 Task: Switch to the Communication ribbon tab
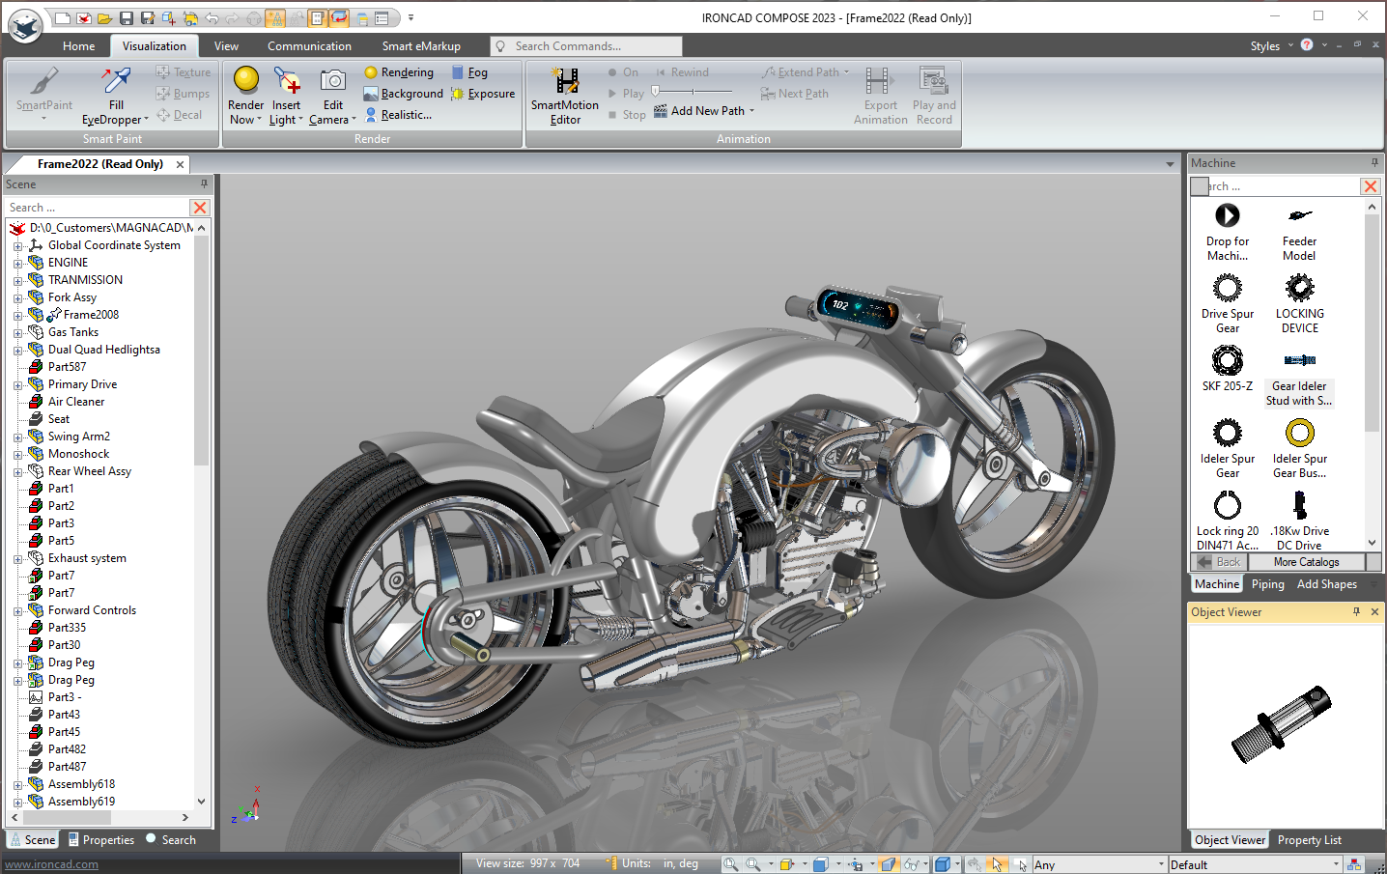(309, 45)
